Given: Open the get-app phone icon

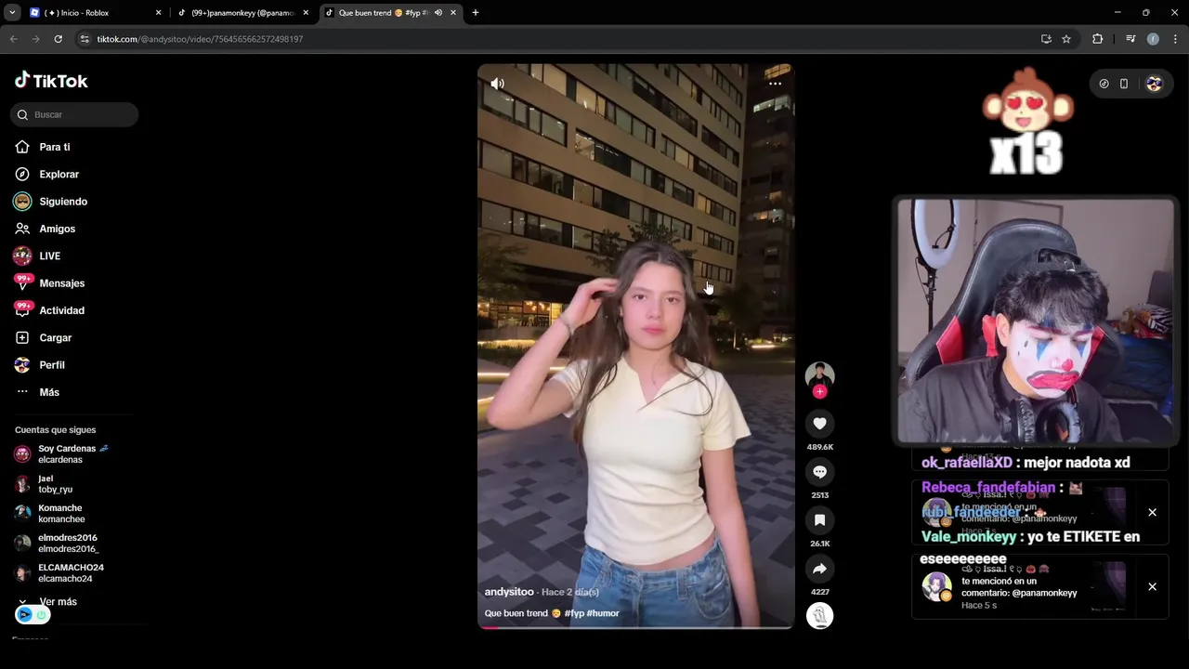Looking at the screenshot, I should point(1124,84).
